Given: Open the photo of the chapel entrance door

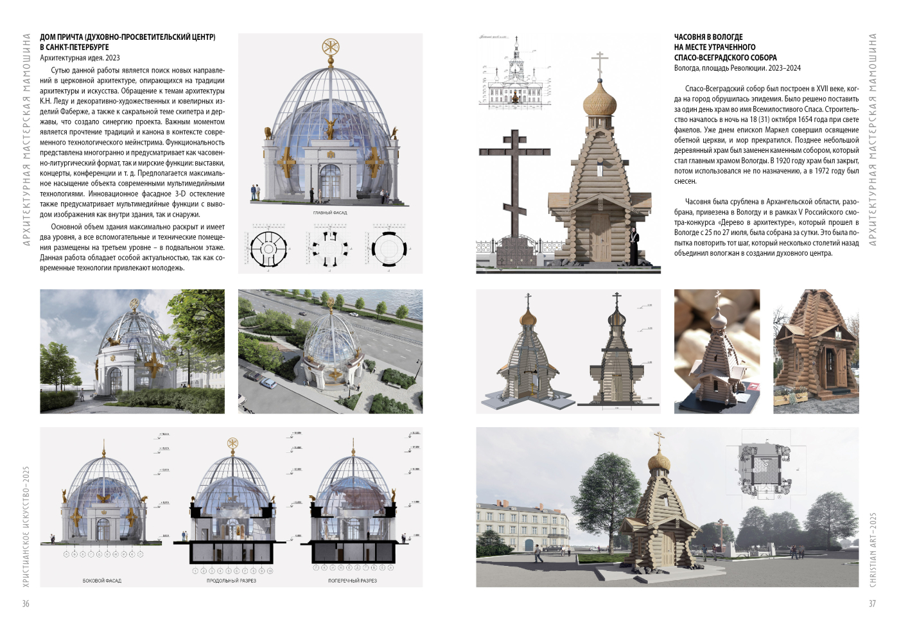Looking at the screenshot, I should [816, 351].
